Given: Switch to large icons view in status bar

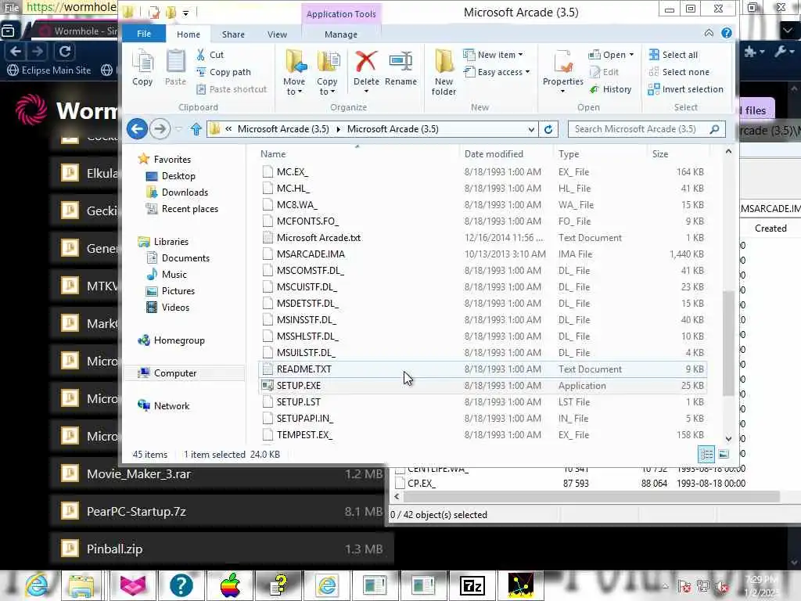Looking at the screenshot, I should (724, 454).
